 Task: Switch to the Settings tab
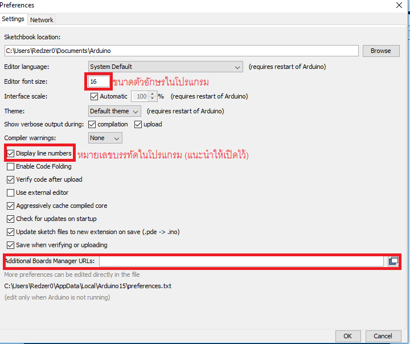point(13,19)
